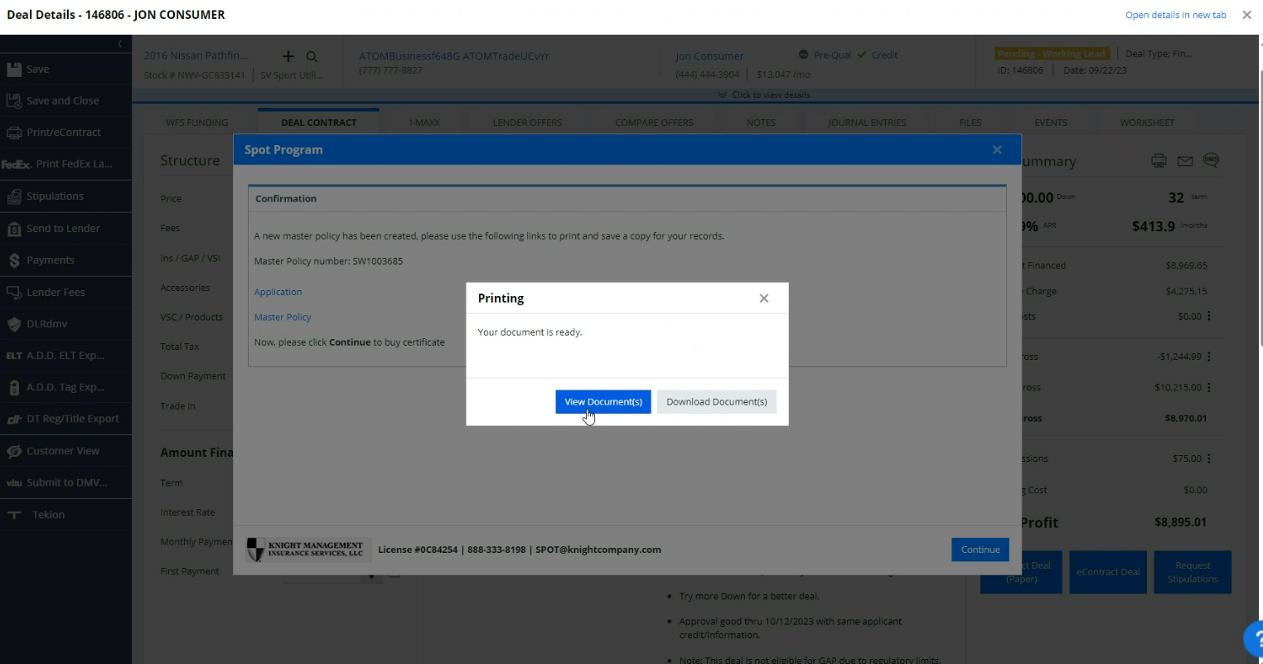Open options menu beside $0.00 row
The width and height of the screenshot is (1263, 664).
1209,317
